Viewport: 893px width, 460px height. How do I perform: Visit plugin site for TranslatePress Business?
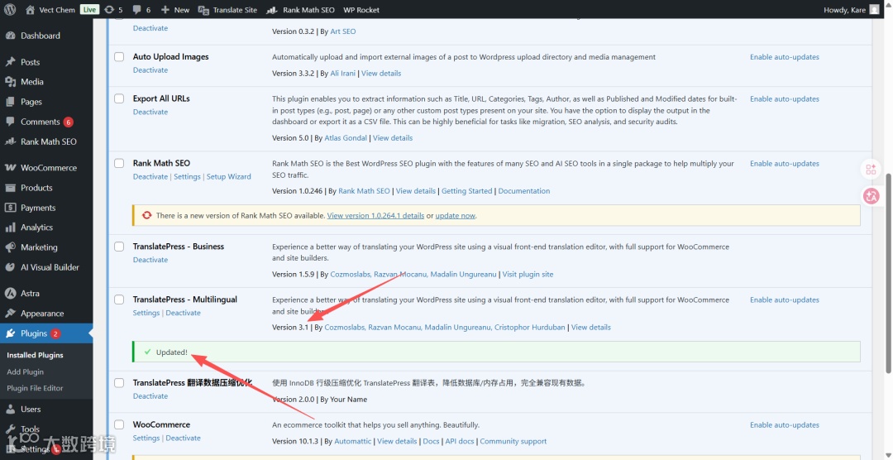[x=528, y=274]
